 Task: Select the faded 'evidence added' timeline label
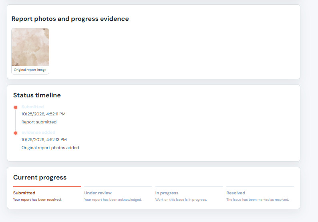point(38,132)
